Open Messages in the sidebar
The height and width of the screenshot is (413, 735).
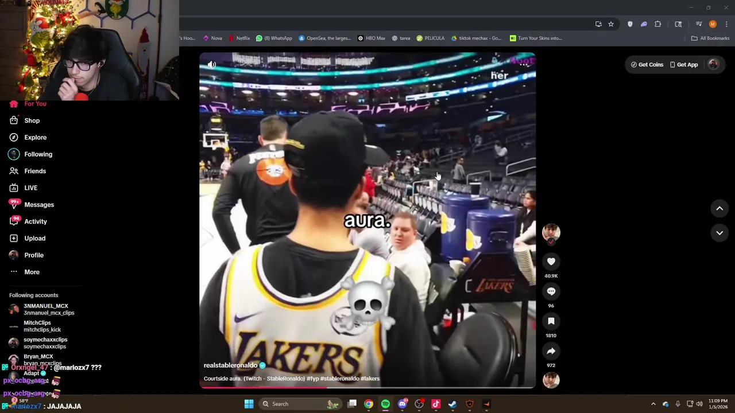pos(32,205)
